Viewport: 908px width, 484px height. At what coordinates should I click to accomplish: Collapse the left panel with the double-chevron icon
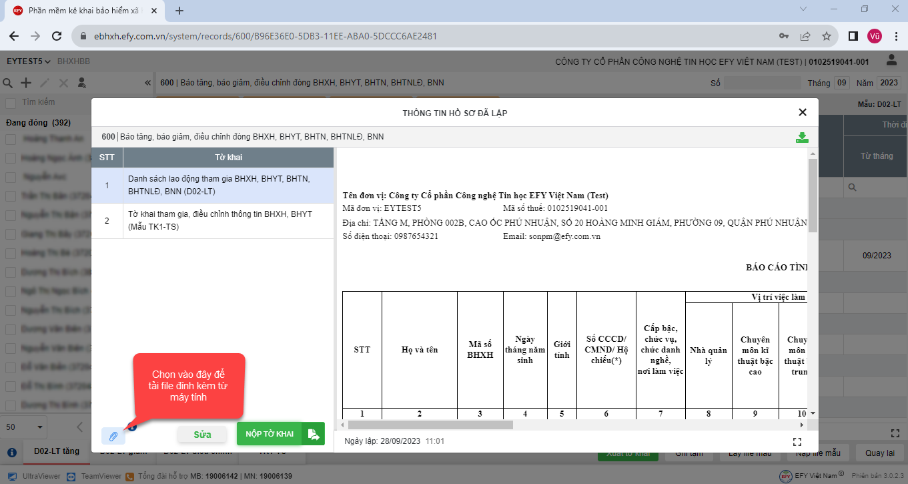click(147, 83)
